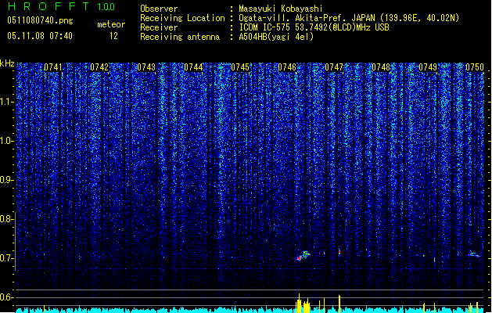Click the 0.7 kHz axis label

[6, 258]
